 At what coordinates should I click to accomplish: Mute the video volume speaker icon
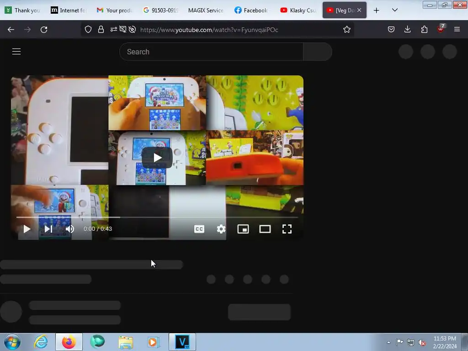70,229
